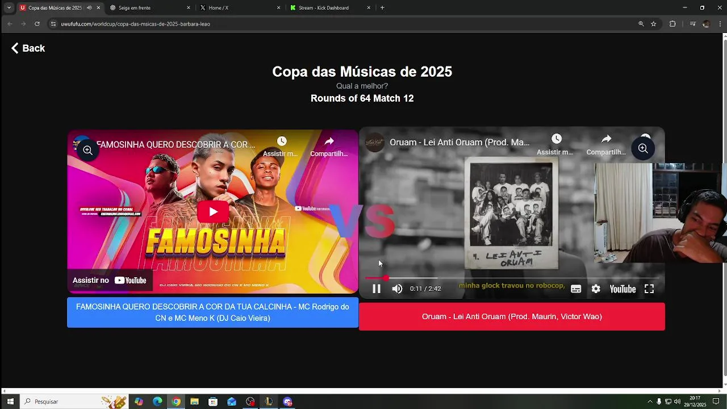Open Discord from taskbar
This screenshot has width=727, height=409.
click(x=287, y=402)
